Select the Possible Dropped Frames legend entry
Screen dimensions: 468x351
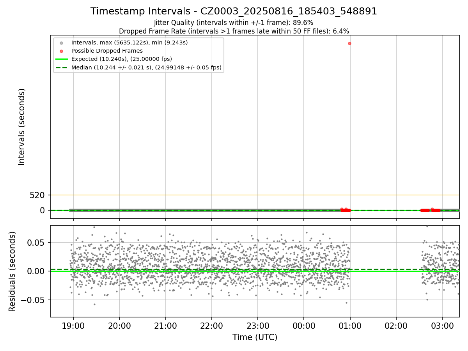tap(107, 51)
